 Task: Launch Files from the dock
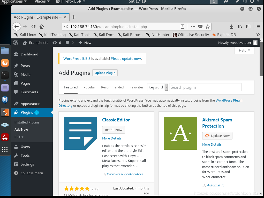click(5, 50)
